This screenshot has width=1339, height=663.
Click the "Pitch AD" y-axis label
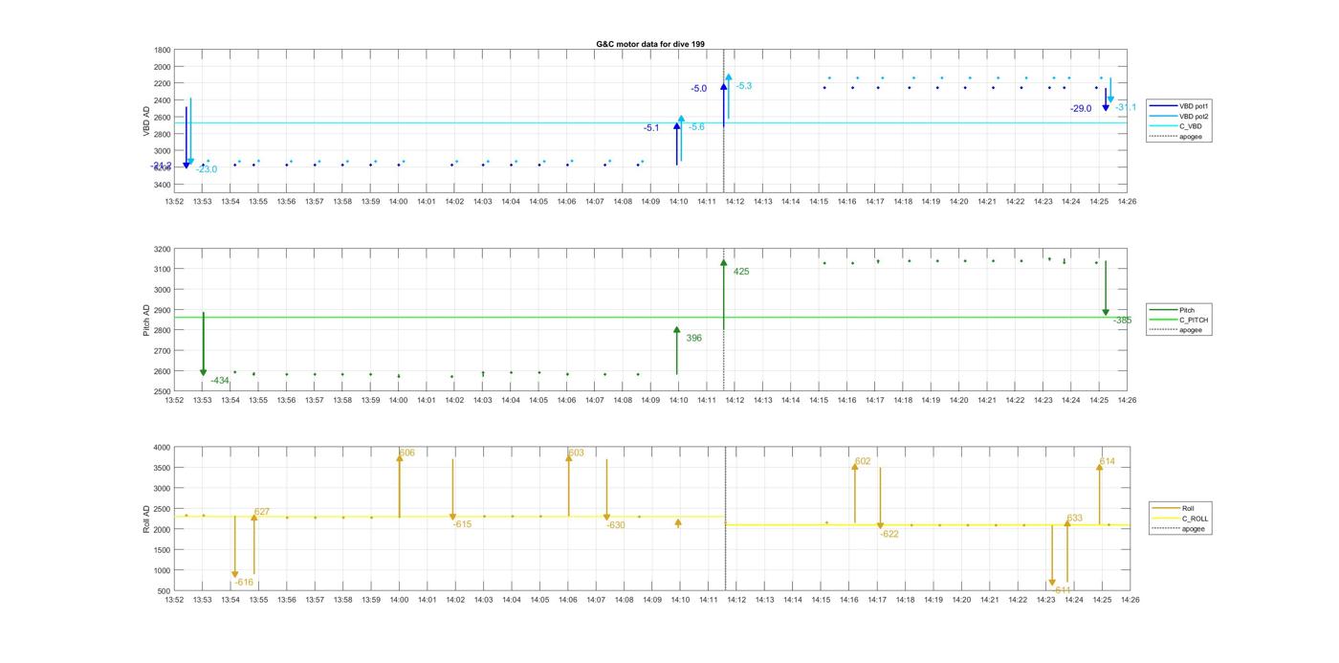click(x=147, y=320)
